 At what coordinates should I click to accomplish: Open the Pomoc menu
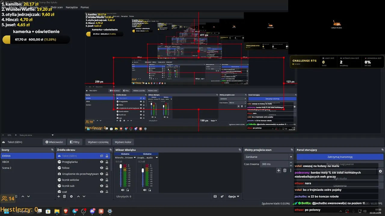pos(85,7)
